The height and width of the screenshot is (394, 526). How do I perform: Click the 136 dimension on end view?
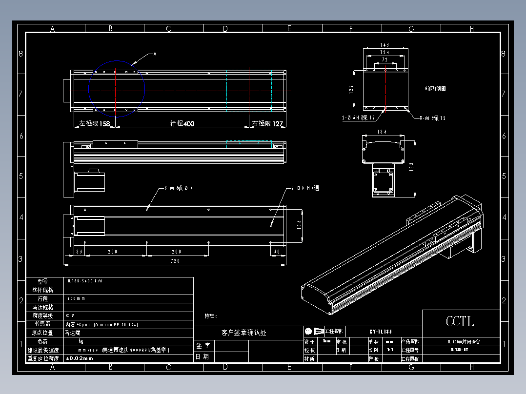pos(382,132)
